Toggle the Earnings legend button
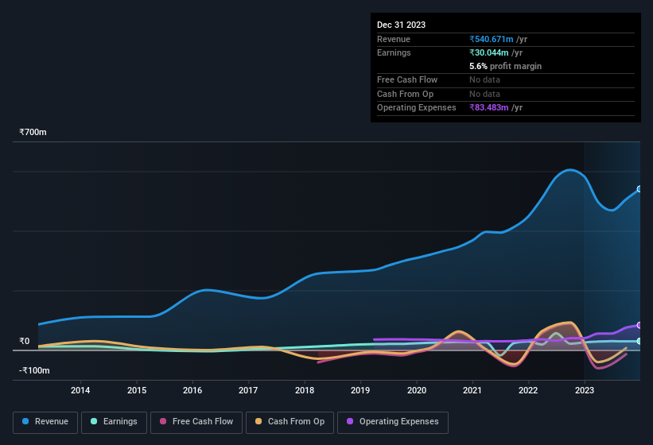 (x=114, y=422)
